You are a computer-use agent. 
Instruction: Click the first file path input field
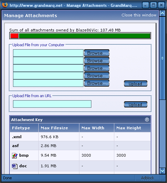(48, 53)
